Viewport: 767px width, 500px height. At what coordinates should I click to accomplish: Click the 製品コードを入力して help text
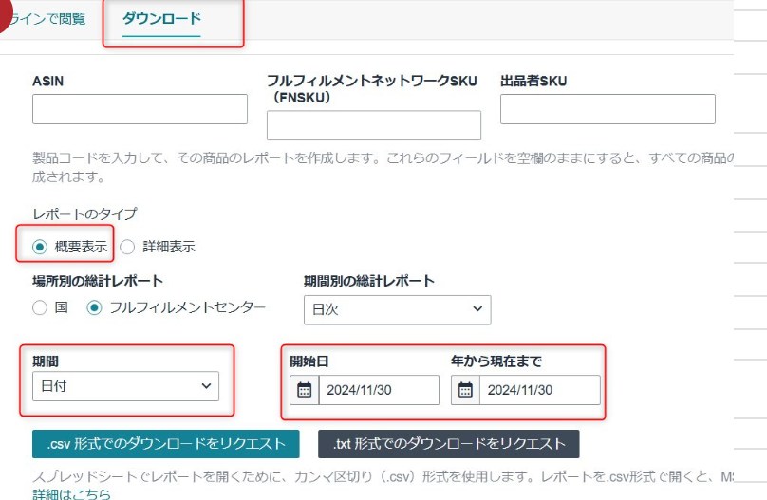pos(383,167)
